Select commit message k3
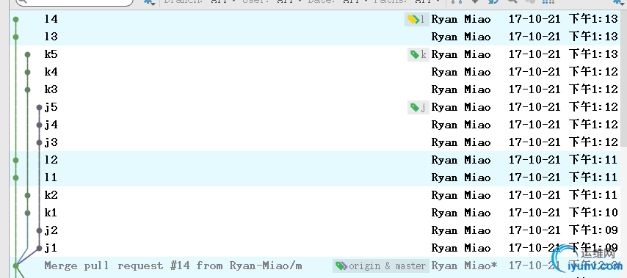 51,89
